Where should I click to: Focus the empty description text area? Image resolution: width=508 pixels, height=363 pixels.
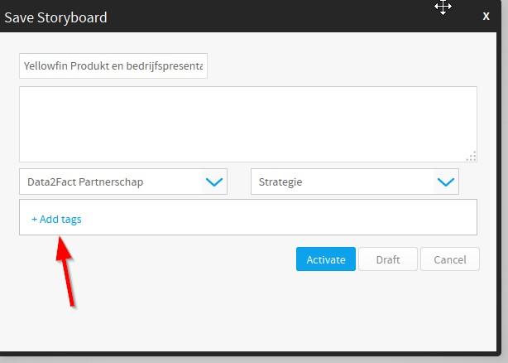(x=248, y=124)
